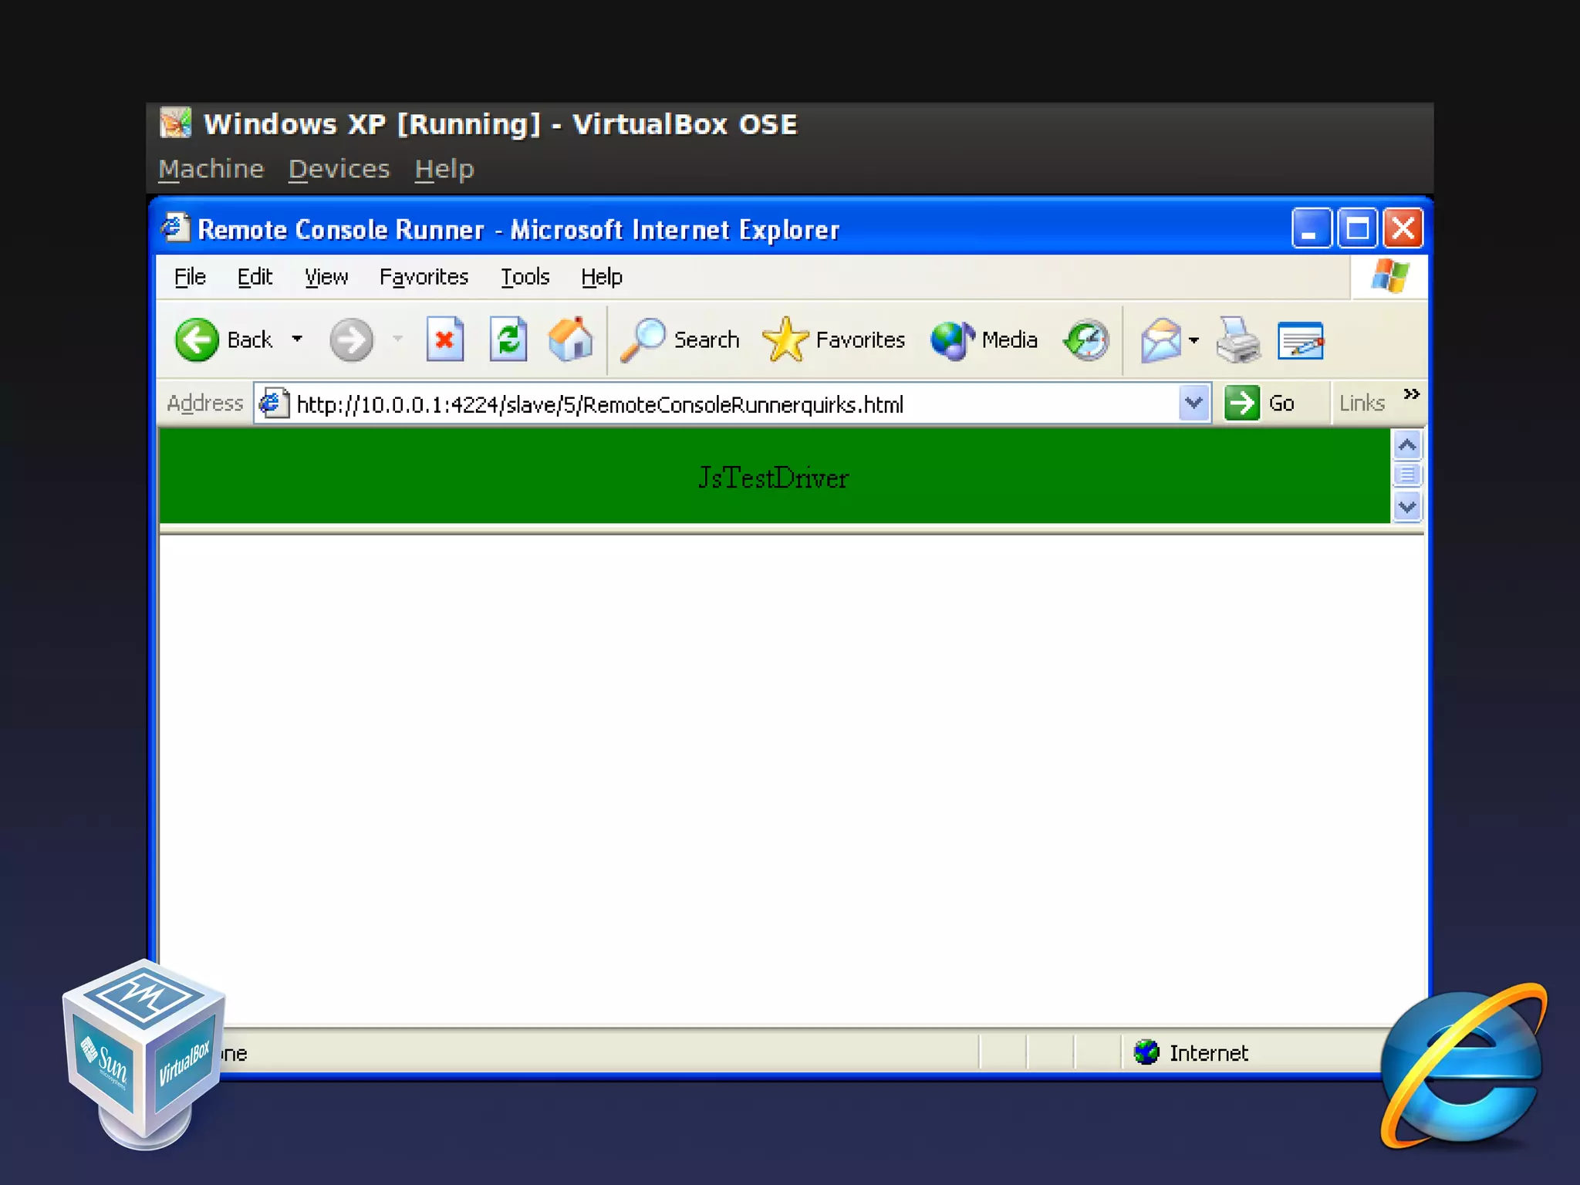
Task: Go to the Home page icon
Action: coord(571,339)
